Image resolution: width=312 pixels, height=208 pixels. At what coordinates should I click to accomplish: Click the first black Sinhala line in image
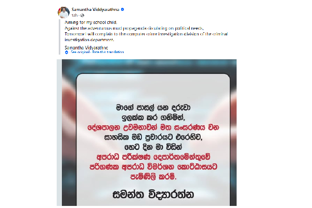click(153, 108)
